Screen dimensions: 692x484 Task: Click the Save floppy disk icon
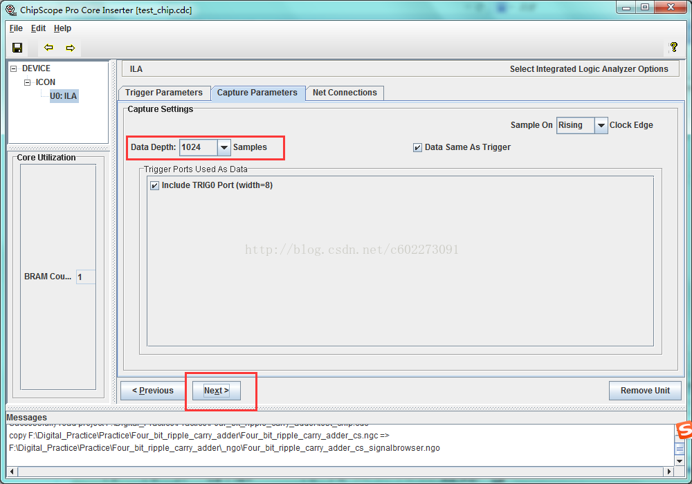tap(17, 48)
